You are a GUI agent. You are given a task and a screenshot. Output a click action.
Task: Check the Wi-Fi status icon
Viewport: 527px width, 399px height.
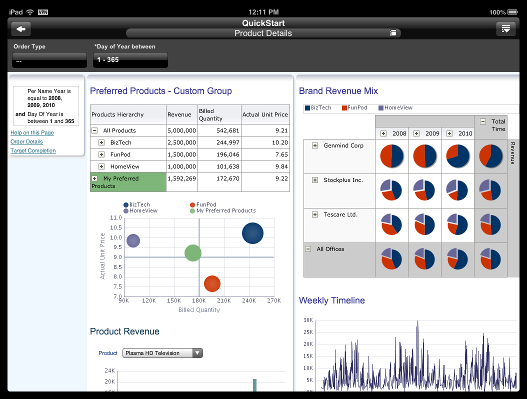click(x=30, y=12)
